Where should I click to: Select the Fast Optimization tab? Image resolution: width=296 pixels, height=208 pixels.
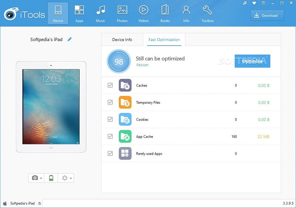[164, 40]
